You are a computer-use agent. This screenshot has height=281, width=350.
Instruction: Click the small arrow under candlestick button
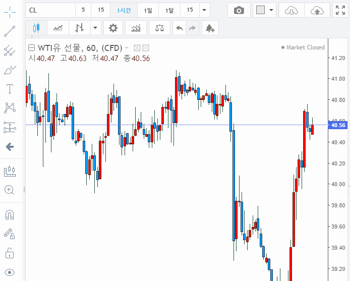click(x=32, y=36)
